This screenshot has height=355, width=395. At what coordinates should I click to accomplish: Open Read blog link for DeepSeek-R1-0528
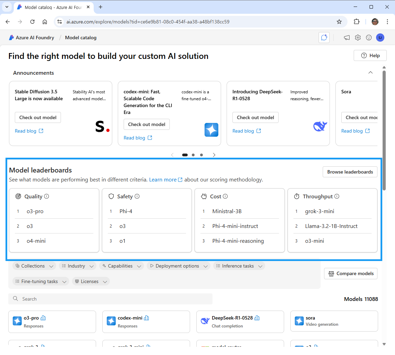coord(247,131)
